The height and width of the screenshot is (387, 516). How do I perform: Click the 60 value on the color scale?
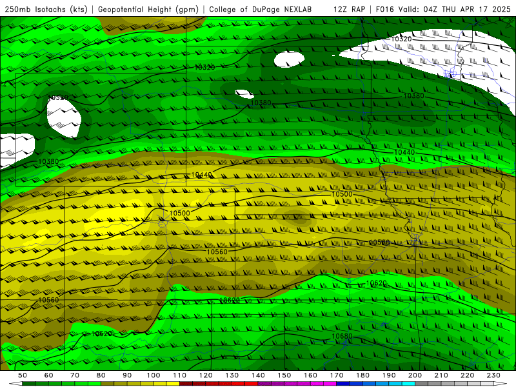[49, 375]
